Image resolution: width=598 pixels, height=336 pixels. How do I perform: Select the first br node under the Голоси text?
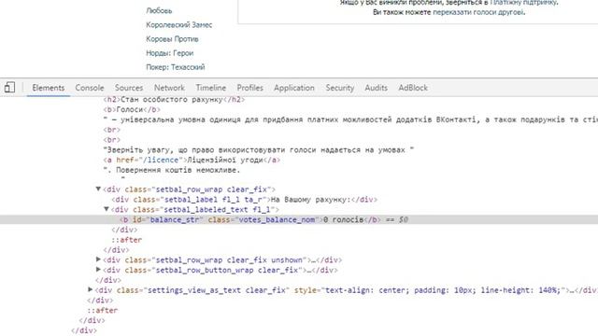tap(111, 130)
